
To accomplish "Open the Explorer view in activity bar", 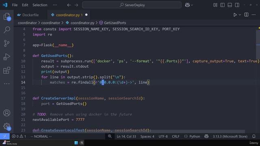I will (6, 17).
